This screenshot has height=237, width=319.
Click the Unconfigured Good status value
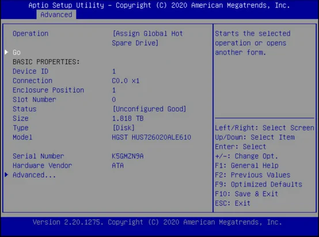pyautogui.click(x=150, y=109)
